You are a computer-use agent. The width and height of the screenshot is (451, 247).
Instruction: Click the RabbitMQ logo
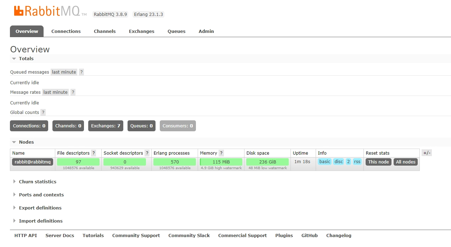pos(50,11)
